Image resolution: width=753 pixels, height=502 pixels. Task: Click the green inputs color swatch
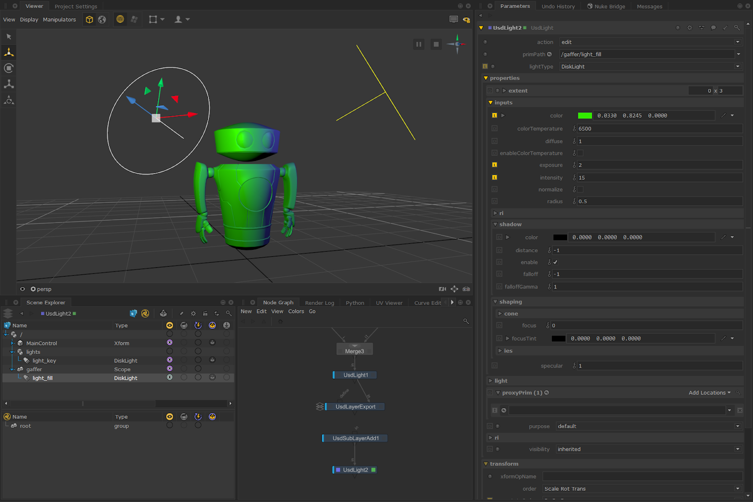[x=585, y=116]
